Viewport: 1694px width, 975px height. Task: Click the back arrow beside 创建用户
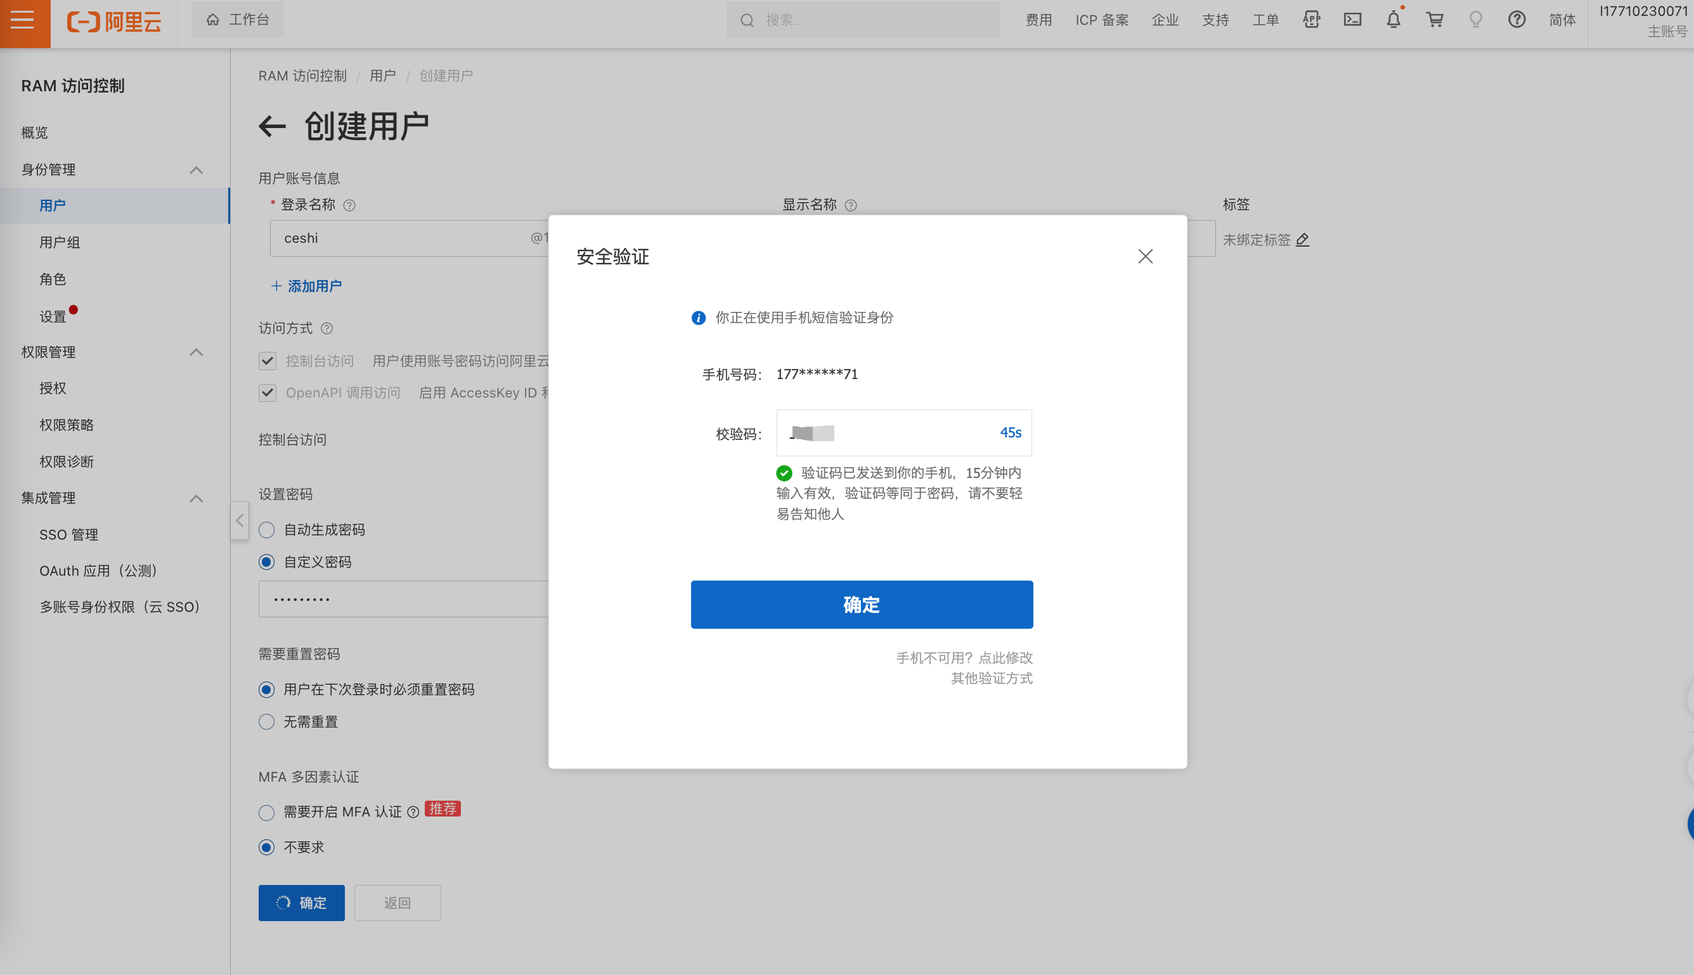pyautogui.click(x=273, y=126)
